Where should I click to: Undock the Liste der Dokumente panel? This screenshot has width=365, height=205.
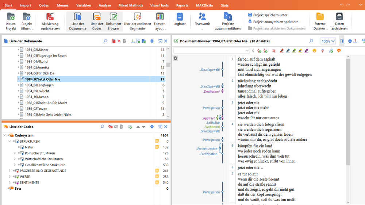pos(160,41)
